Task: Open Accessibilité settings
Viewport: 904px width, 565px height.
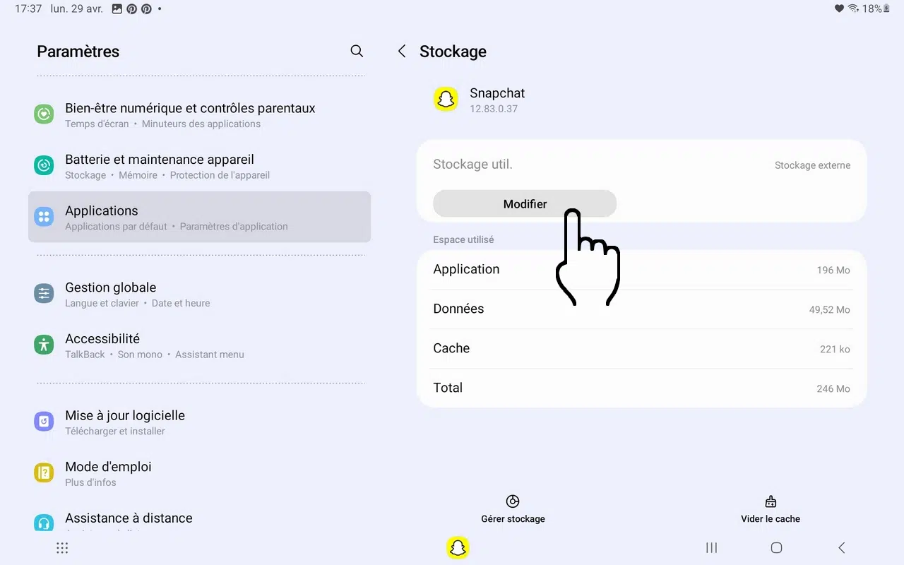Action: (x=199, y=345)
